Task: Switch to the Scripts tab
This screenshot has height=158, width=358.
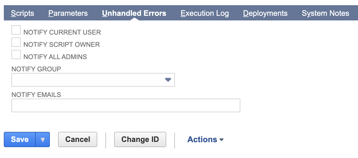Action: tap(22, 13)
